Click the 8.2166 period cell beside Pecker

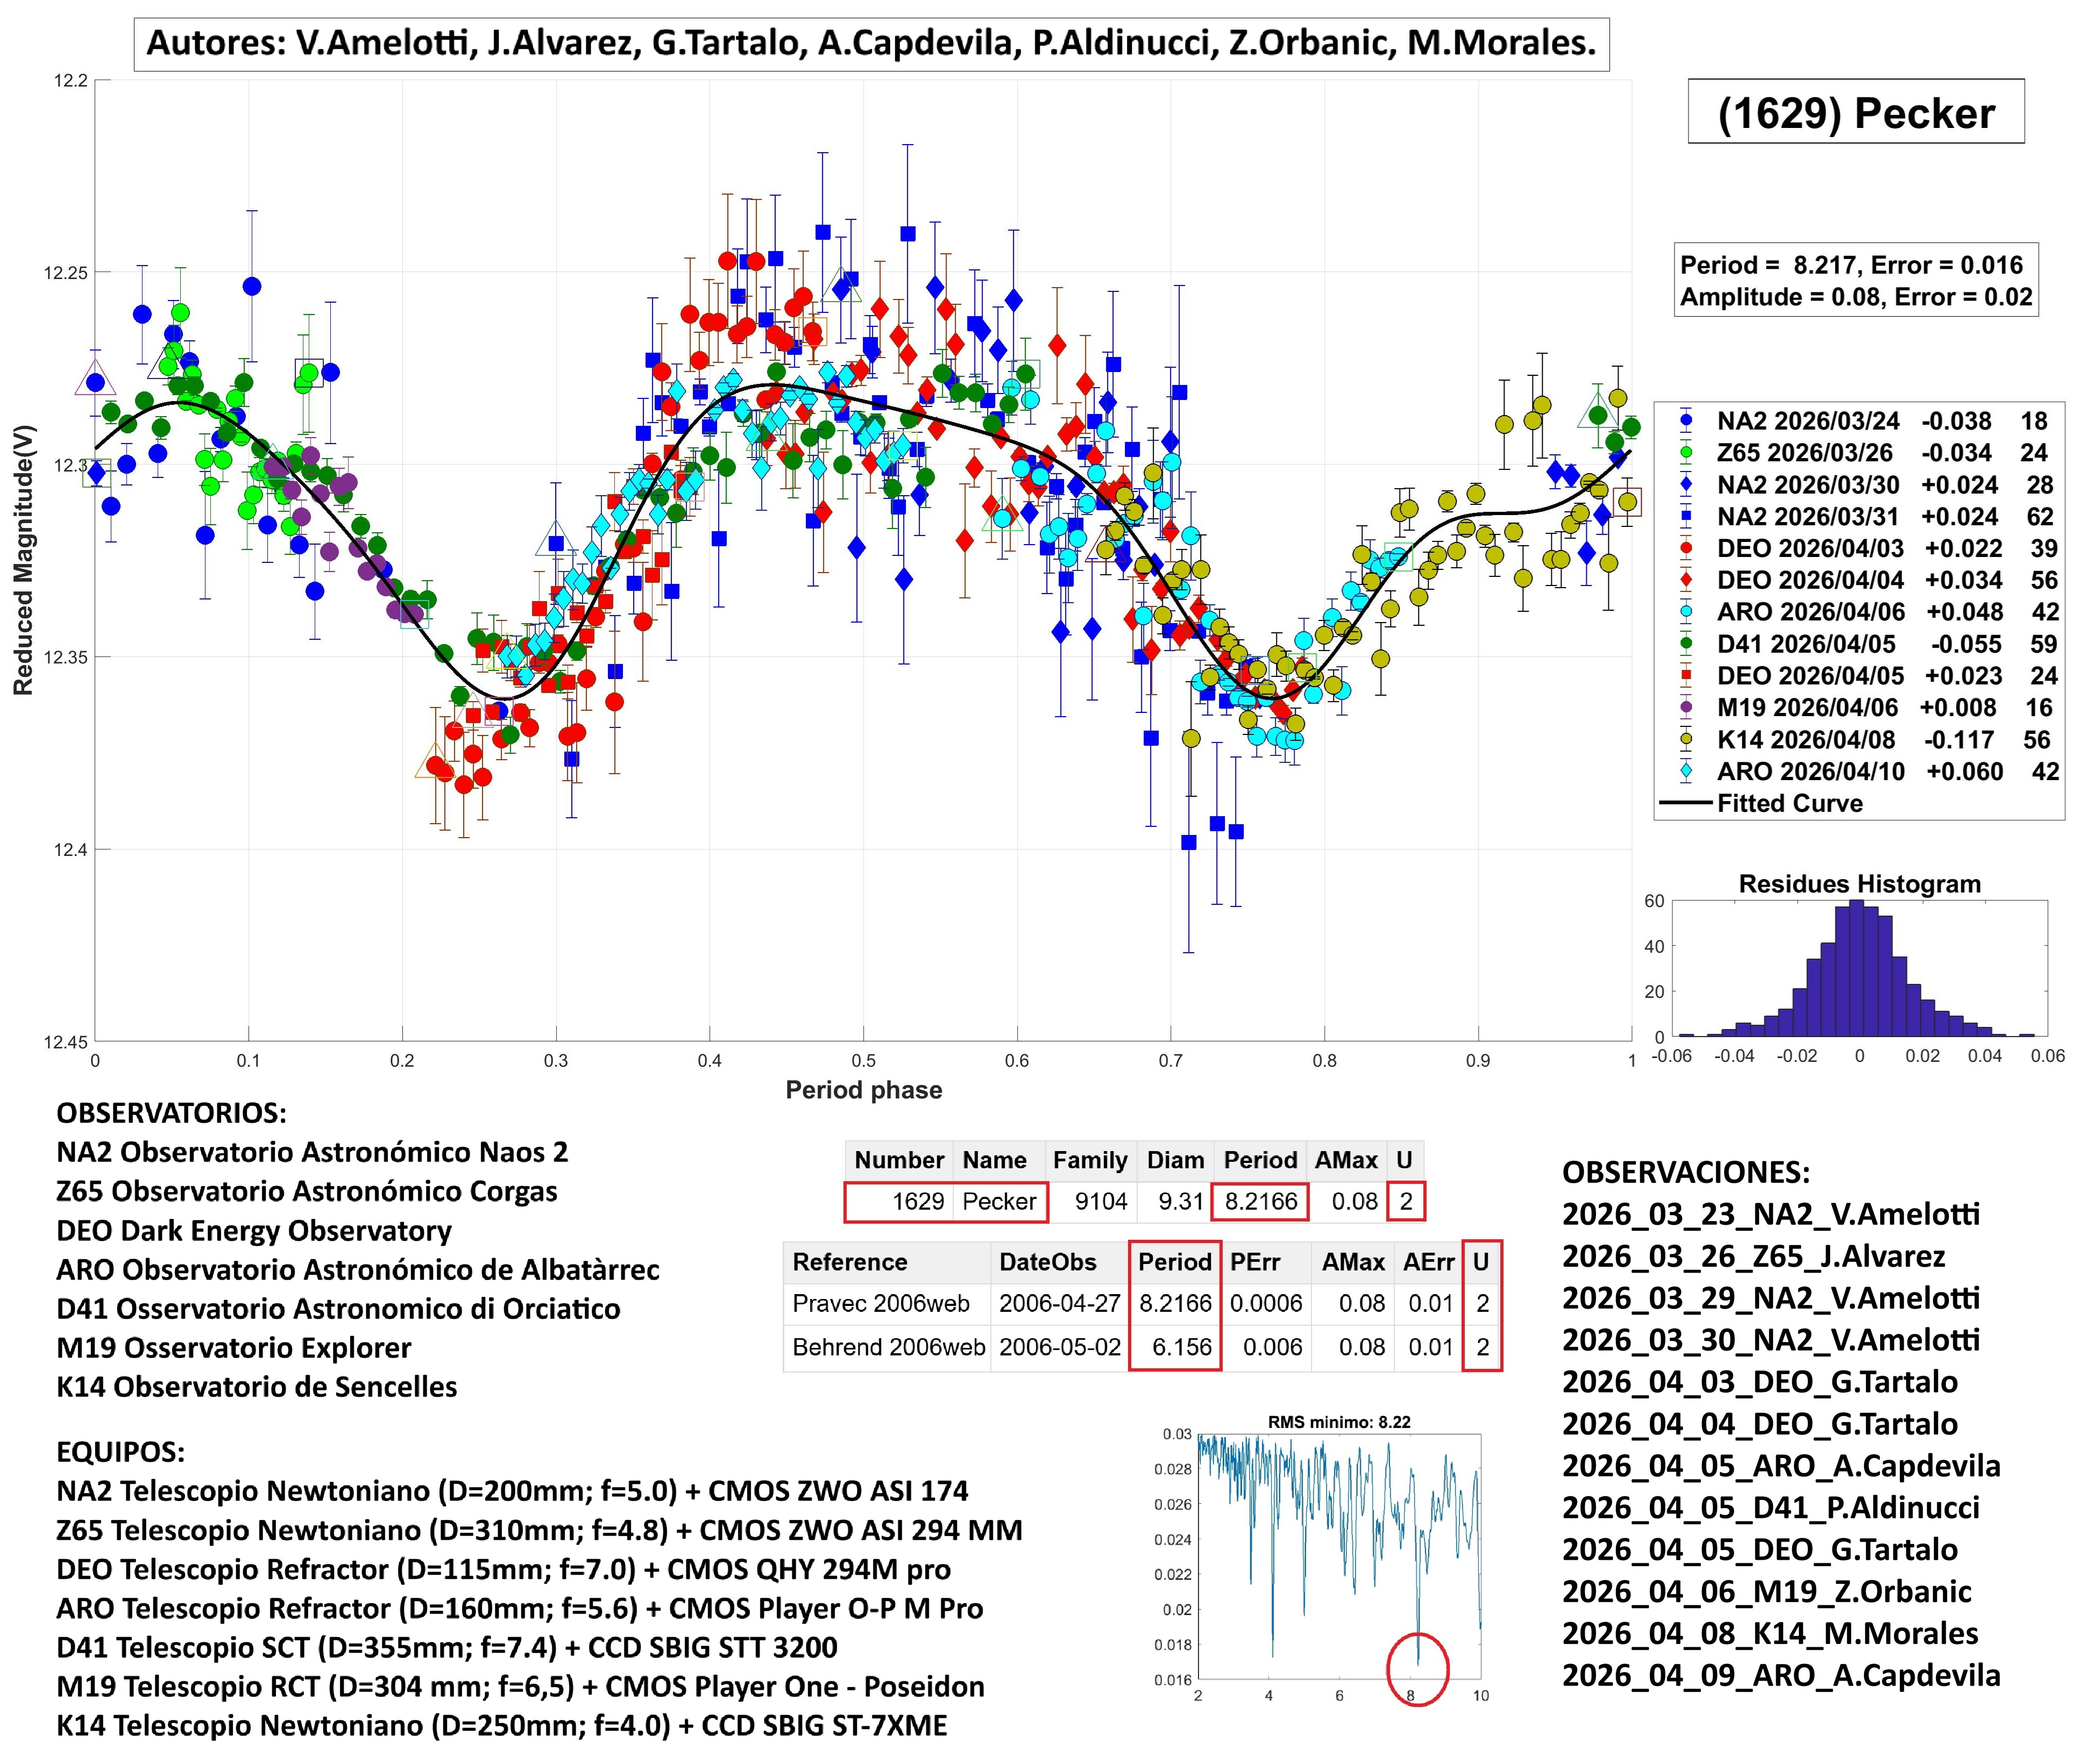click(x=1260, y=1201)
